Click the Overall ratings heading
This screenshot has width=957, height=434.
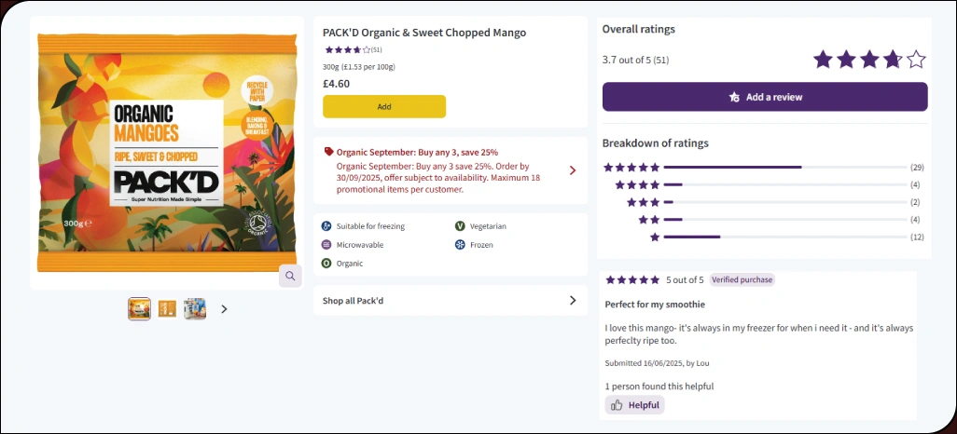(x=639, y=29)
